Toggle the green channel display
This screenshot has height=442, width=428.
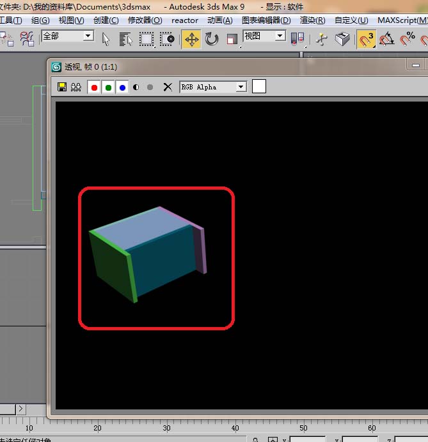coord(108,87)
